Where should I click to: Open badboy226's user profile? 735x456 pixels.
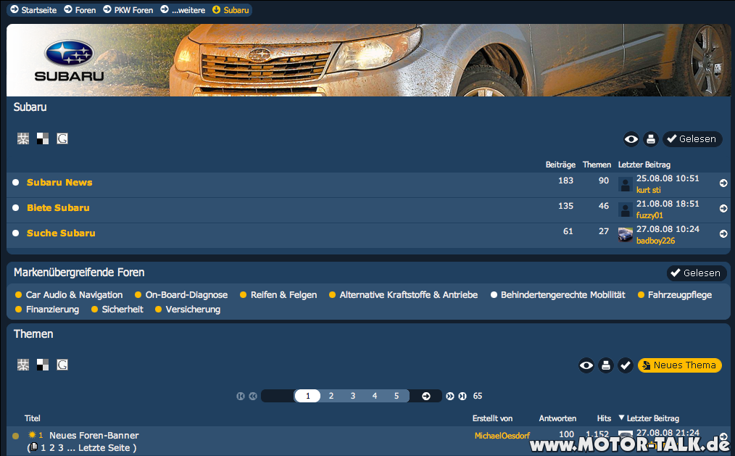click(655, 241)
